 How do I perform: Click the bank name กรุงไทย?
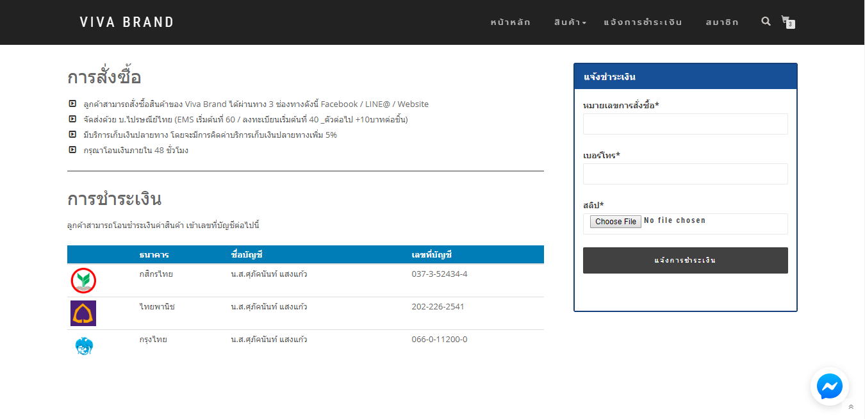pos(153,340)
